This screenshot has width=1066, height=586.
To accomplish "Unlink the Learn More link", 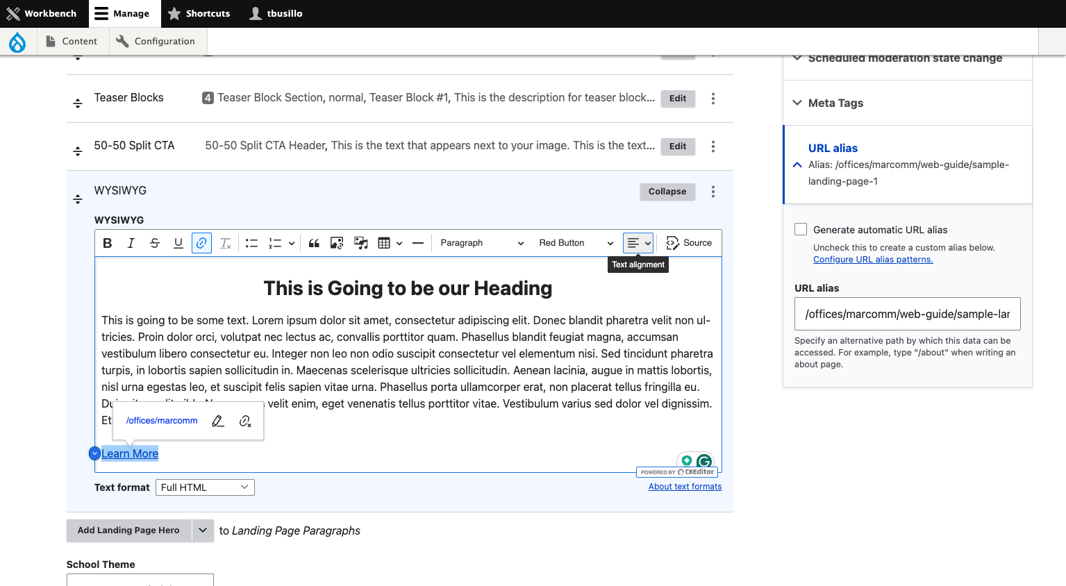I will (x=245, y=421).
